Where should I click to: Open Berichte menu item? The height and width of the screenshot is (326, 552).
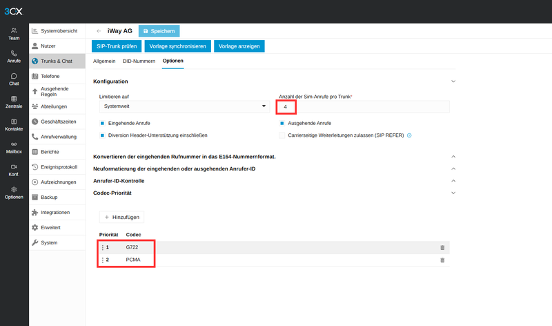click(x=57, y=152)
